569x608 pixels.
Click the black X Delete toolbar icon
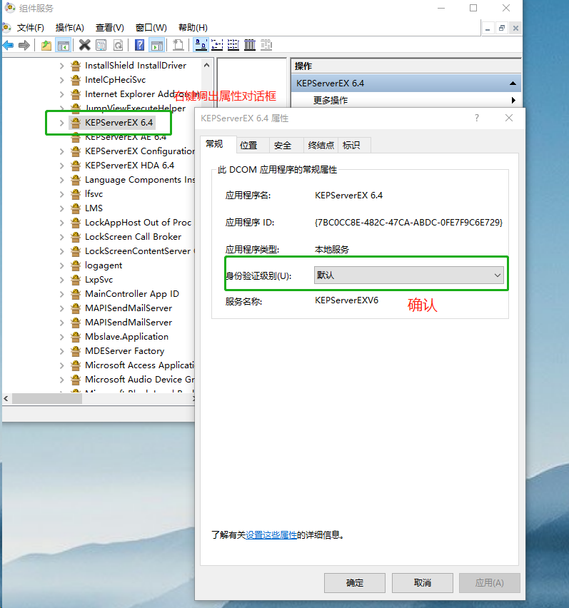[x=84, y=46]
